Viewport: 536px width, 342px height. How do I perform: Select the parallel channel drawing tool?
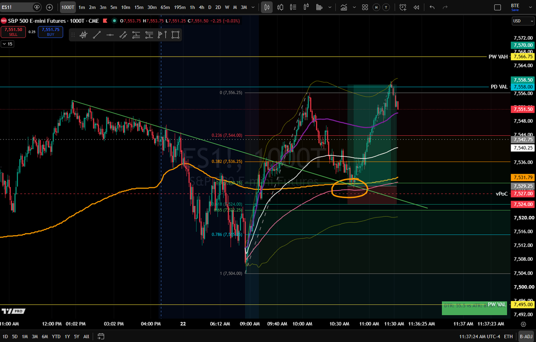pyautogui.click(x=123, y=35)
